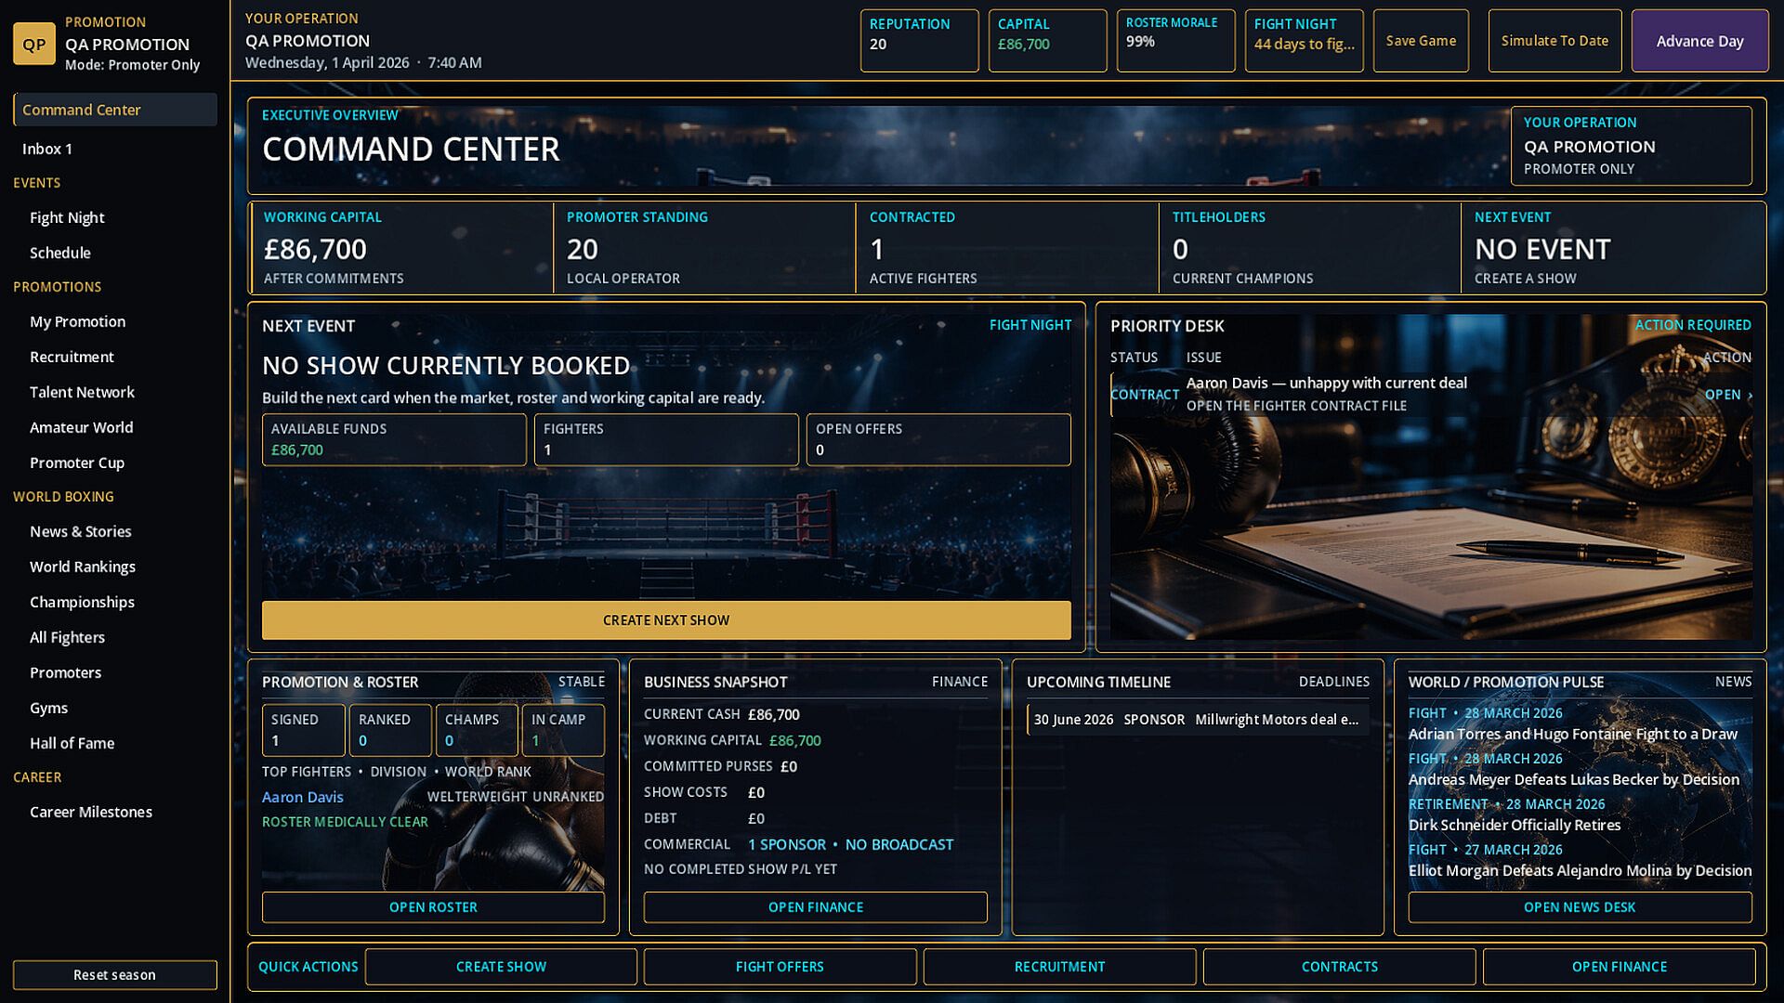Select the Millwright Motors sponsor deadline entry
The height and width of the screenshot is (1003, 1784).
pyautogui.click(x=1198, y=720)
